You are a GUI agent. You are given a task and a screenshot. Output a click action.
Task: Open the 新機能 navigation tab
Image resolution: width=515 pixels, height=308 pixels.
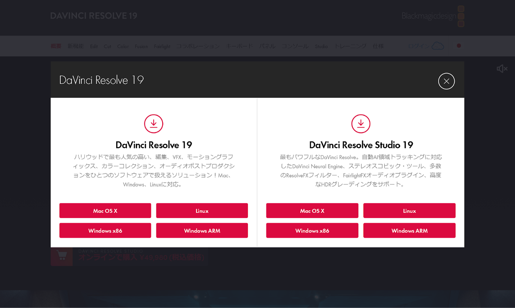coord(76,46)
